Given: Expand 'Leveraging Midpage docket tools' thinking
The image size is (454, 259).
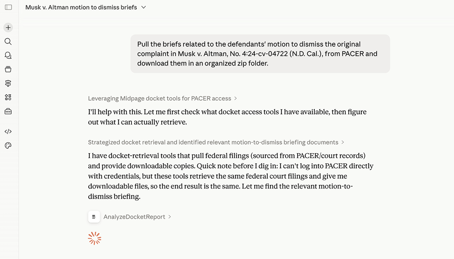Looking at the screenshot, I should (162, 99).
